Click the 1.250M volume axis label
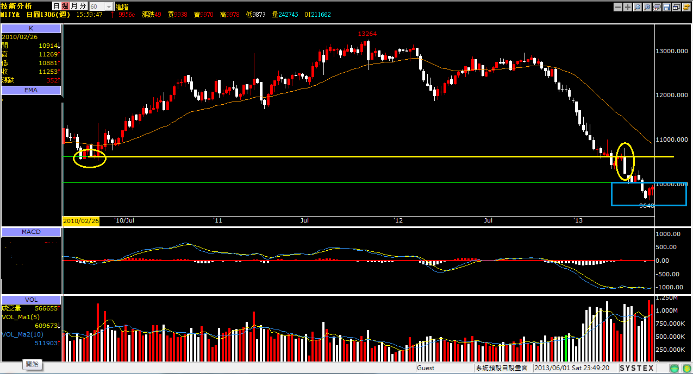The image size is (693, 374). pos(667,298)
